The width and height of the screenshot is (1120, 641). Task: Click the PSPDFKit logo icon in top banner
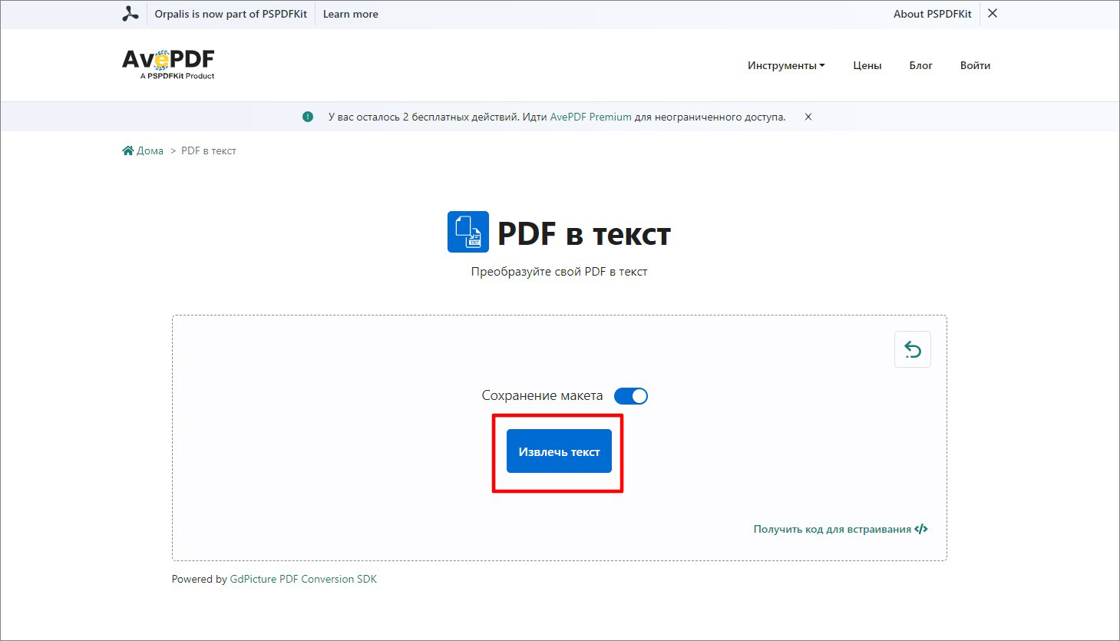(x=131, y=14)
